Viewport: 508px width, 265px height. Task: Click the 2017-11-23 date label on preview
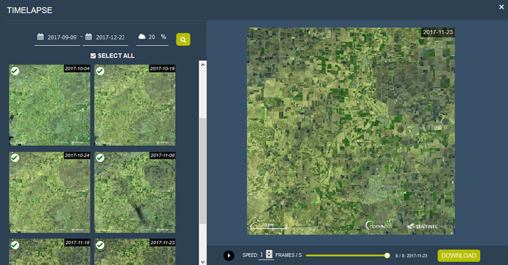[438, 32]
